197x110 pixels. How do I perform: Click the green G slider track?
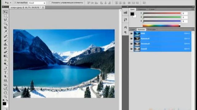click(162, 17)
